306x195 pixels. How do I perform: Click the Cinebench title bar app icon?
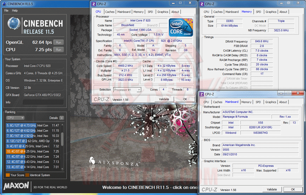tap(4, 4)
